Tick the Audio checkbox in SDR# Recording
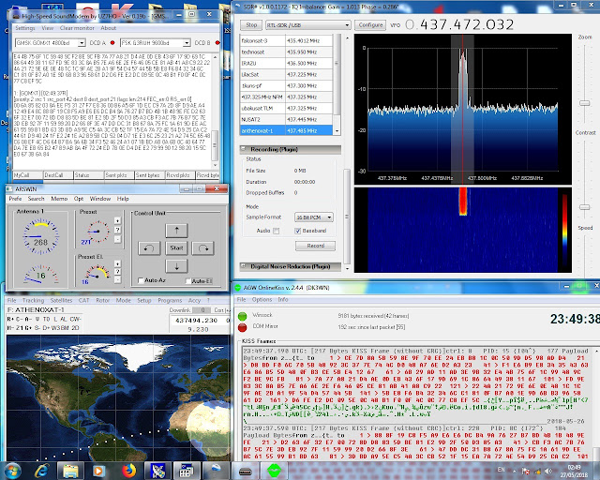Image resolution: width=600 pixels, height=480 pixels. tap(277, 231)
